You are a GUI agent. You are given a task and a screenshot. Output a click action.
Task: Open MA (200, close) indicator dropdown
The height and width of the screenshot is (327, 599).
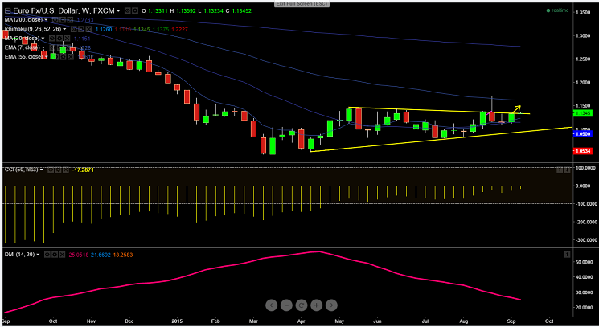click(46, 20)
